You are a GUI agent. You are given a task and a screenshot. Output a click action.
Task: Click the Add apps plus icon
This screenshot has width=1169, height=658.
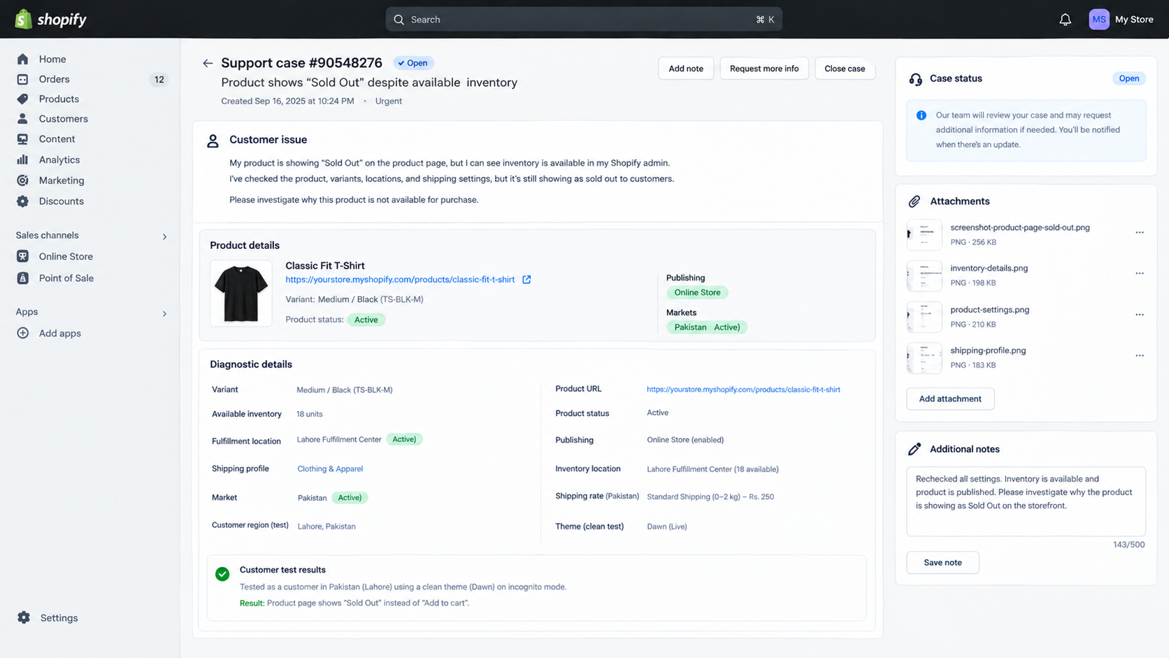coord(23,334)
